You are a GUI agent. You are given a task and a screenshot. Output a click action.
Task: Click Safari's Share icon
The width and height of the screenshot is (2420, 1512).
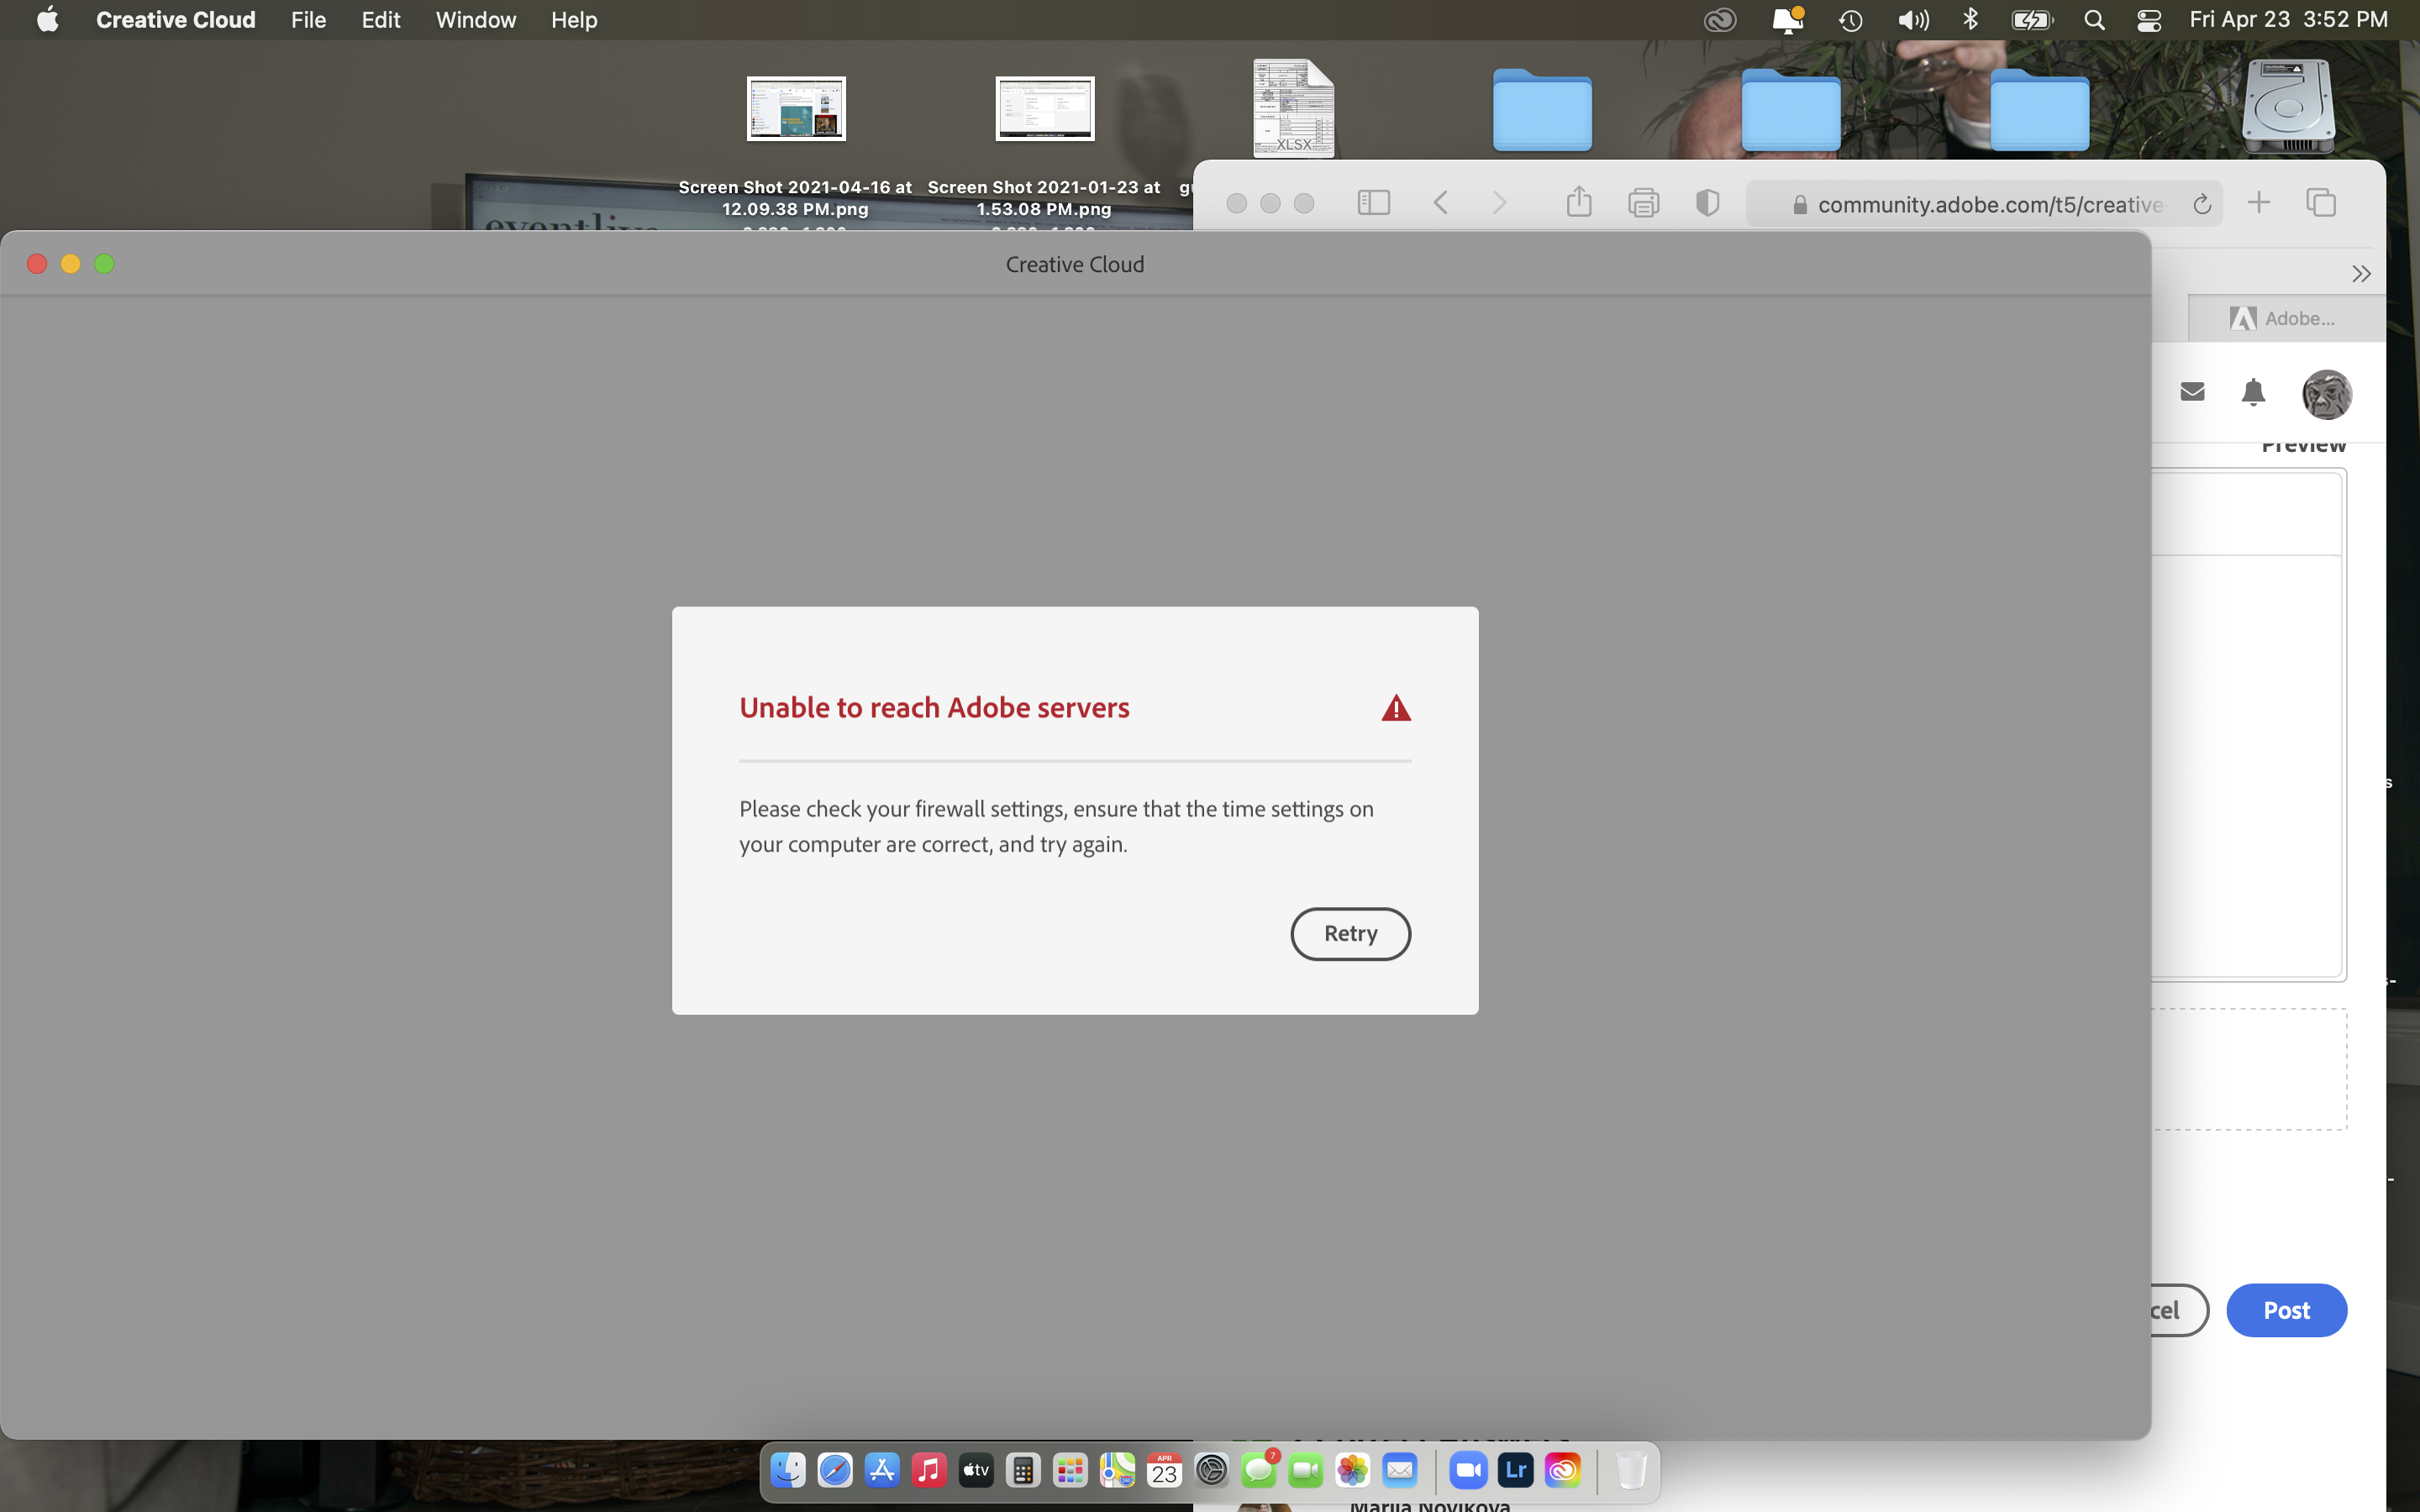[1578, 202]
